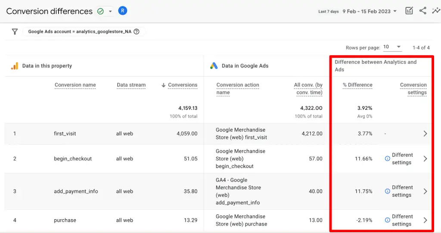Viewport: 441px width, 233px height.
Task: Click the 57.00 Ads conversions value
Action: pos(316,159)
